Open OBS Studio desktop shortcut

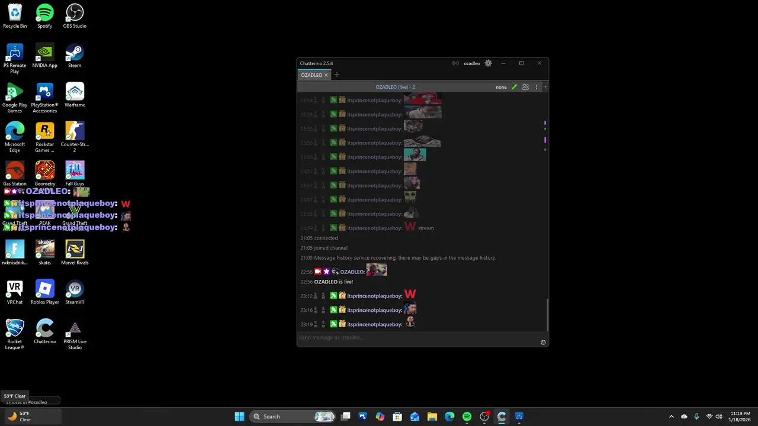point(75,16)
